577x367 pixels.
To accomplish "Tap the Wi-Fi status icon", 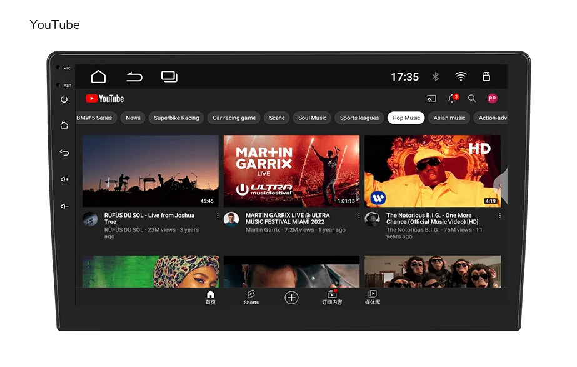I will (461, 76).
